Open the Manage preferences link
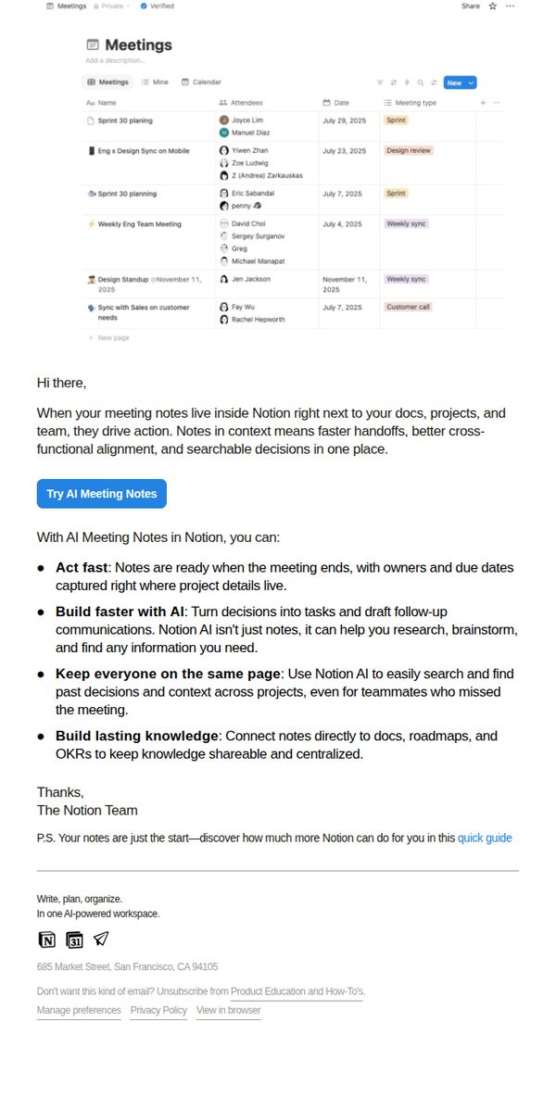 pos(79,1010)
